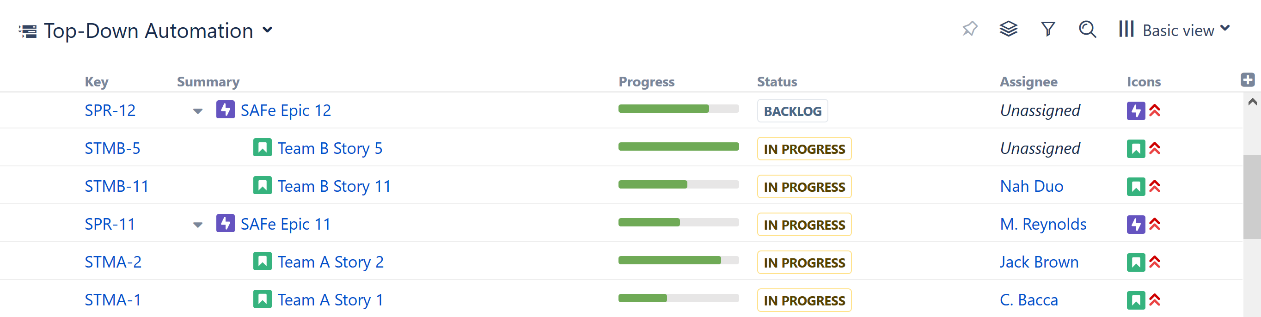Click the filter funnel icon
Viewport: 1261px width, 317px height.
coord(1047,30)
